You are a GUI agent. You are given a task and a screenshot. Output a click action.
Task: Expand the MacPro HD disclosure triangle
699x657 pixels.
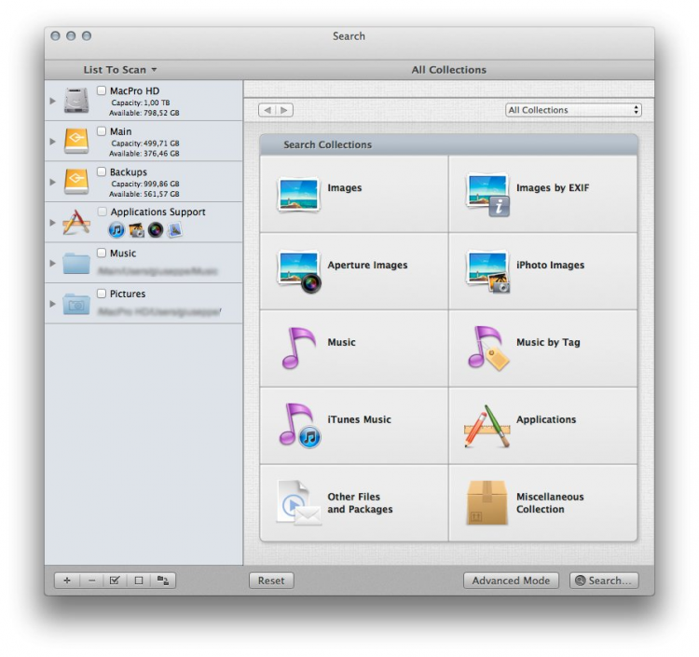click(52, 101)
